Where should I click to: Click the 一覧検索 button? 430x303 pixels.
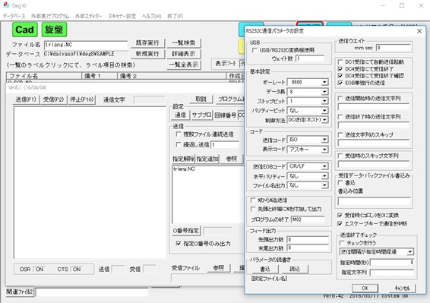[184, 43]
